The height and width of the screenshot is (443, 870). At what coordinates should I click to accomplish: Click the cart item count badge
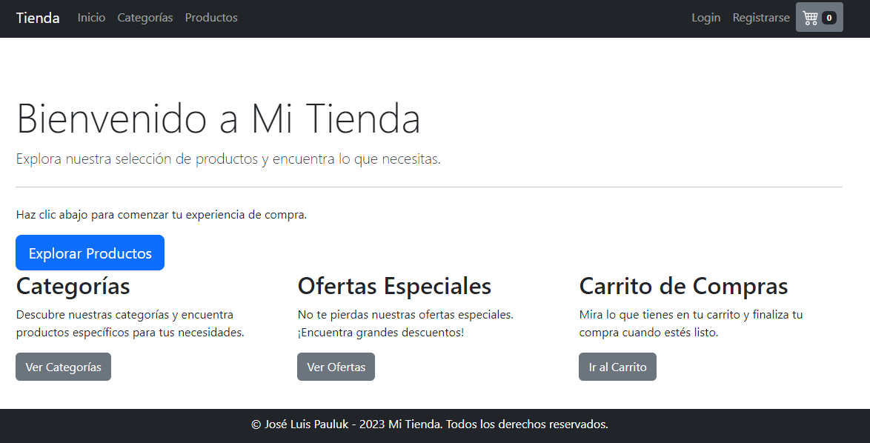coord(829,18)
